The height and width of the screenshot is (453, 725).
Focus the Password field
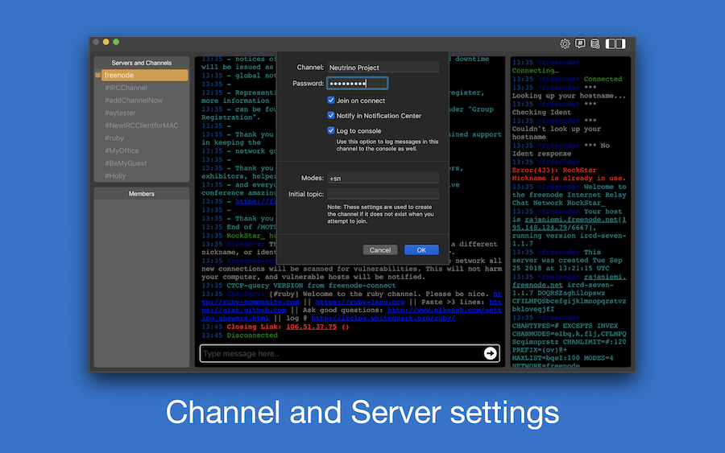358,83
